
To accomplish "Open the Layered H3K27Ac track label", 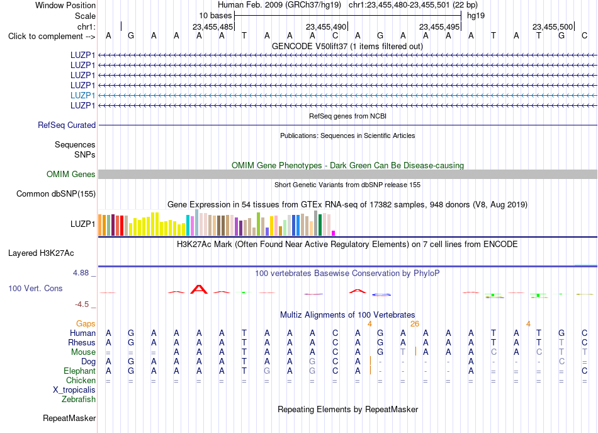I will (41, 253).
